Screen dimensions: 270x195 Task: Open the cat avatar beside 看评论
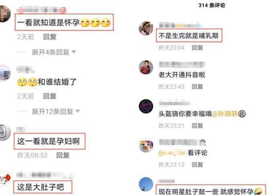[146, 145]
